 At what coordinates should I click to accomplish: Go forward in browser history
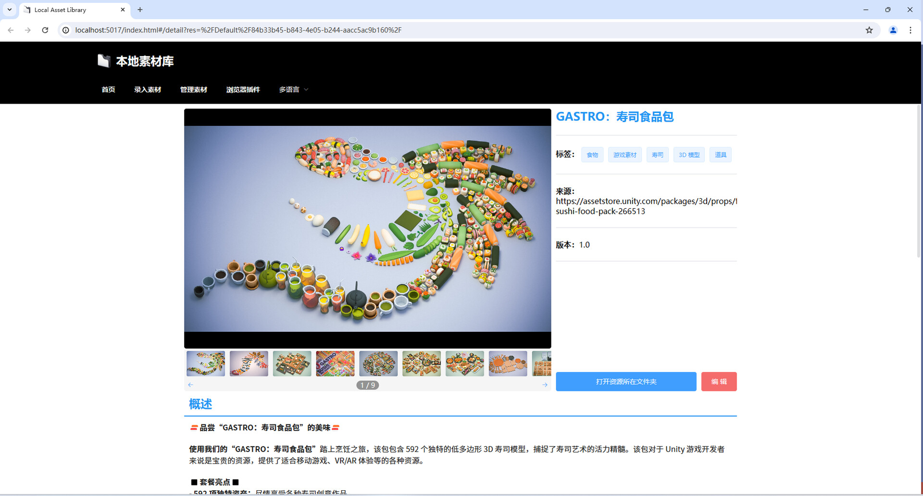(28, 30)
